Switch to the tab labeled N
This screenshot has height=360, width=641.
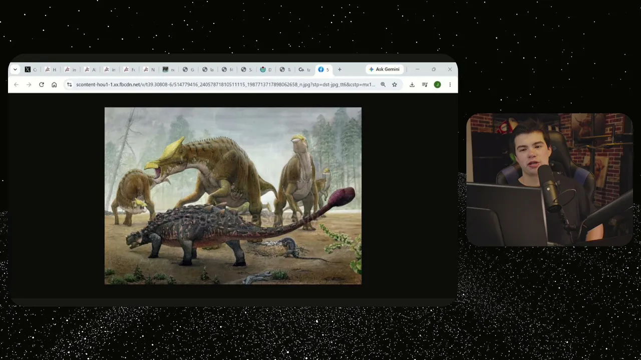click(149, 69)
